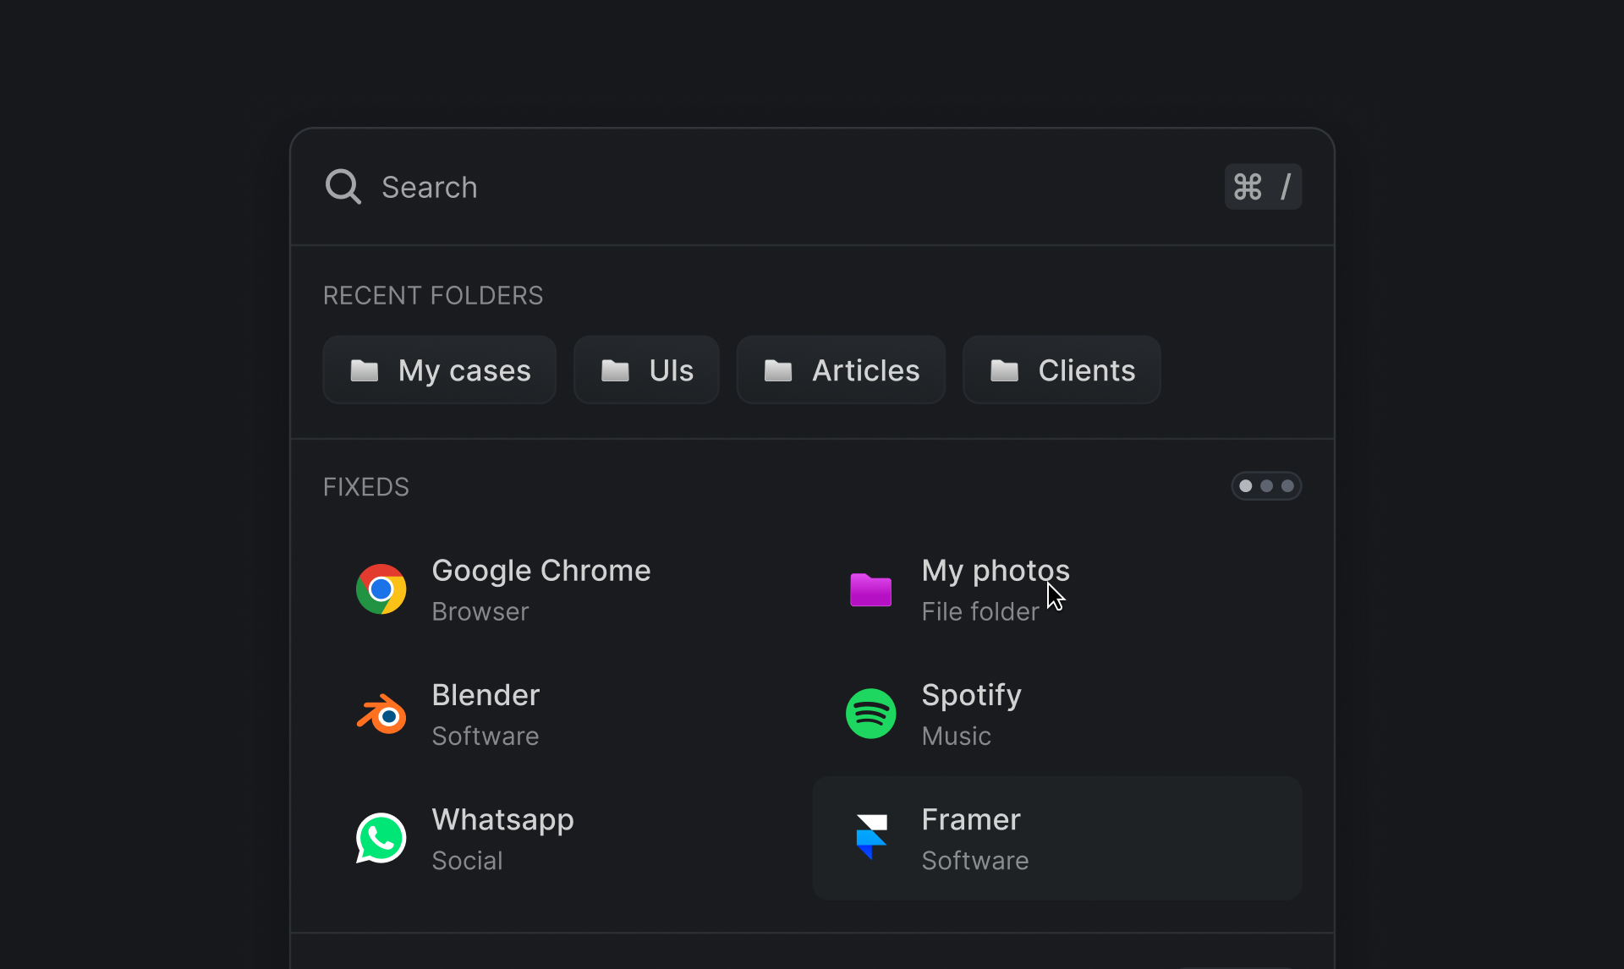Open the UIs recent folder
Screen dimensions: 1624x969
[646, 370]
